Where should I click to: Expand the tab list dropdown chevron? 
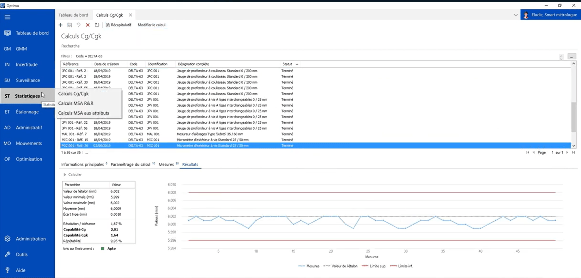coord(516,15)
